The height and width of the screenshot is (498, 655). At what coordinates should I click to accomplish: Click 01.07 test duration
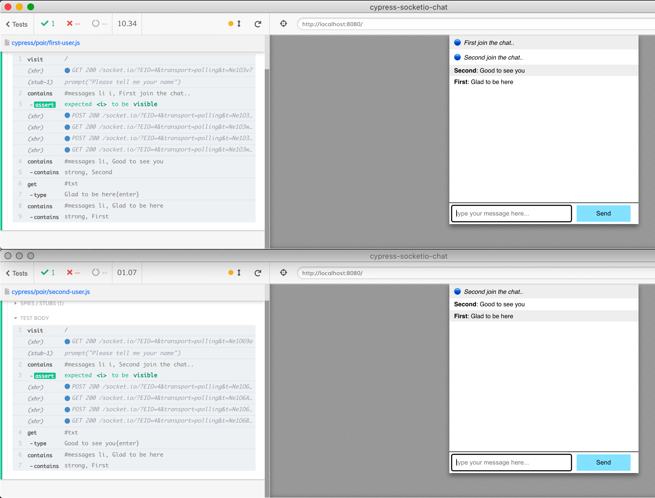127,273
